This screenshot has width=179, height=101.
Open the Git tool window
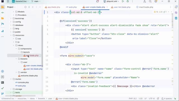tap(3, 94)
